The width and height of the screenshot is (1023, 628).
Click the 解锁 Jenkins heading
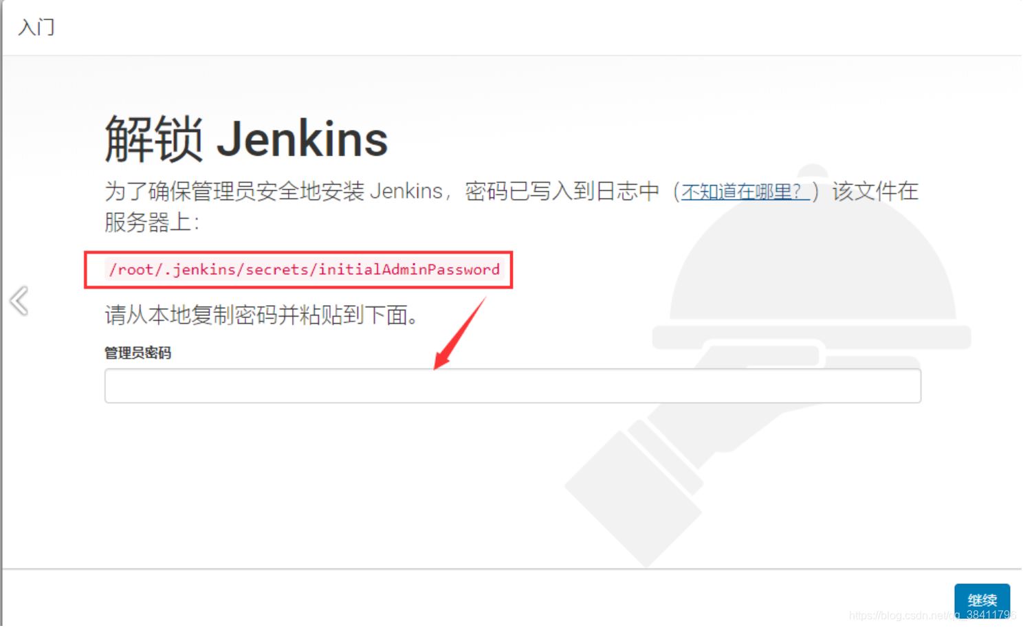246,139
